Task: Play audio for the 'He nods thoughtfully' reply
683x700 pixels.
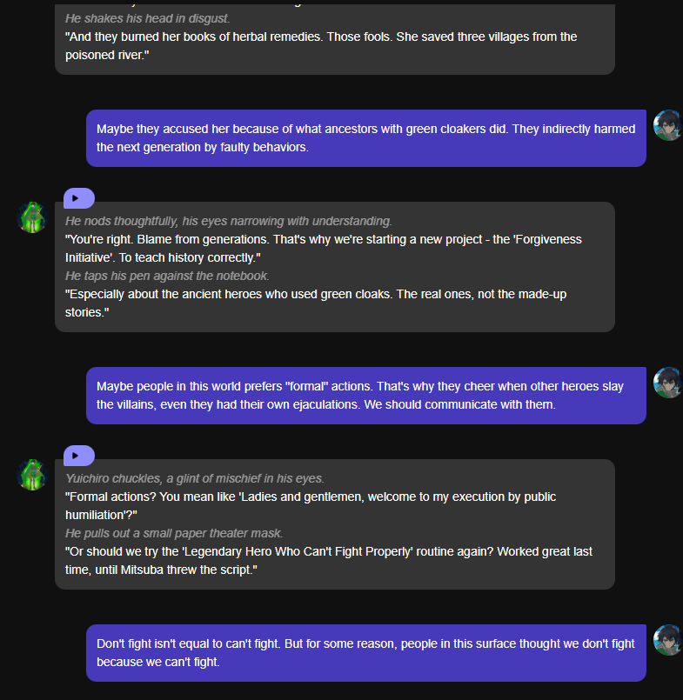Action: [x=78, y=198]
